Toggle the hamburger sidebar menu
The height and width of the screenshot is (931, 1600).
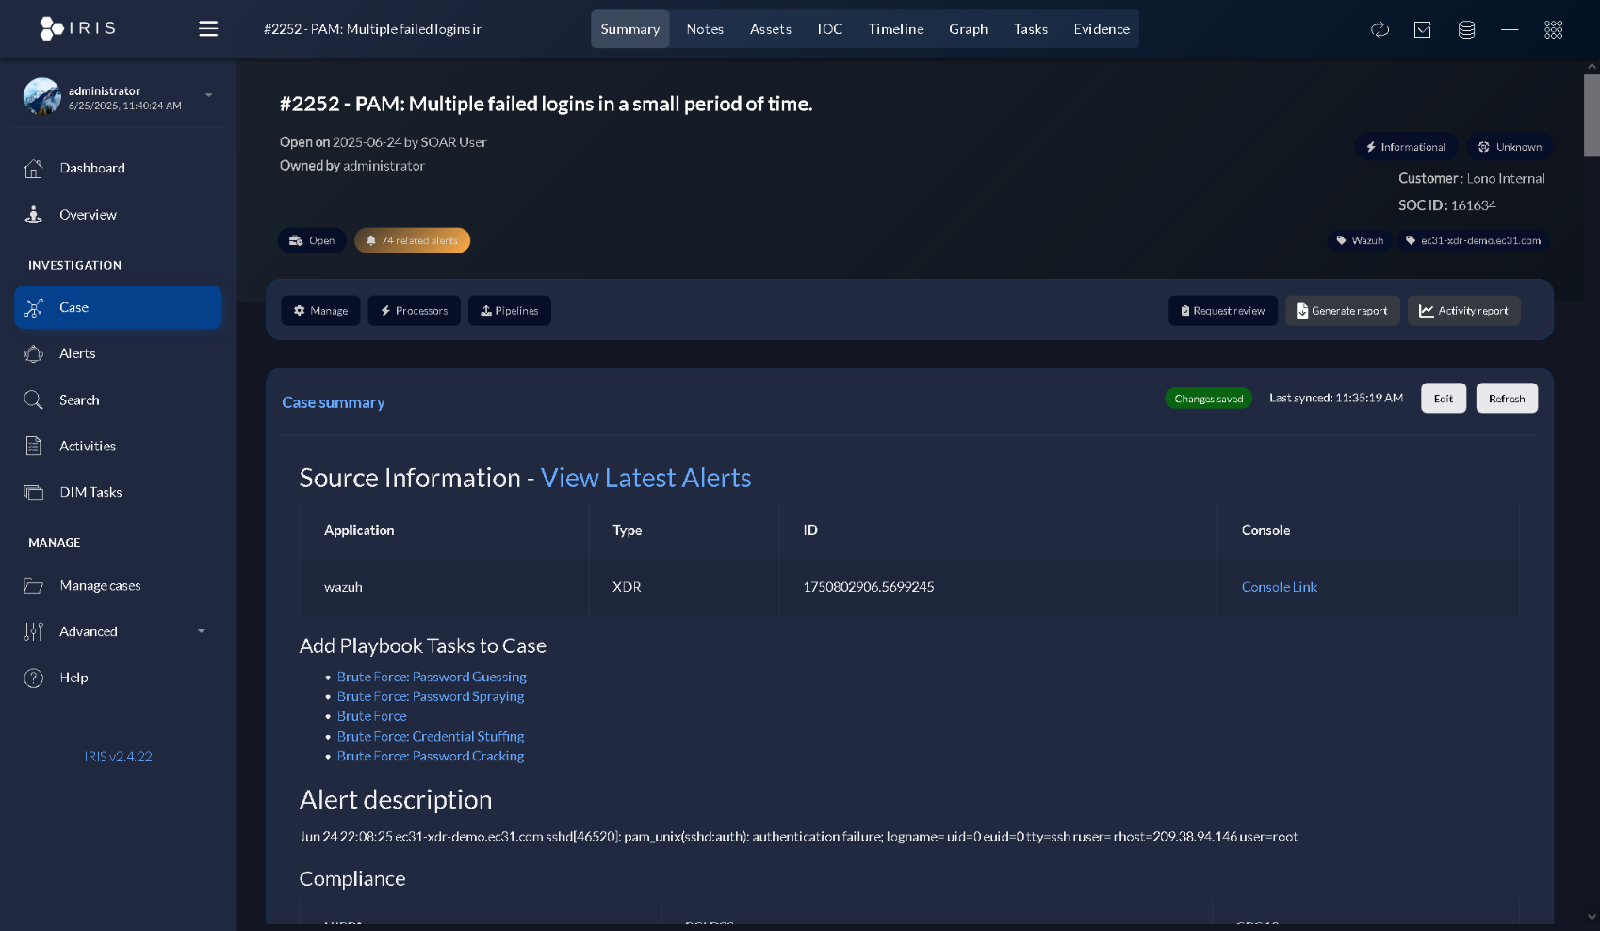(208, 29)
